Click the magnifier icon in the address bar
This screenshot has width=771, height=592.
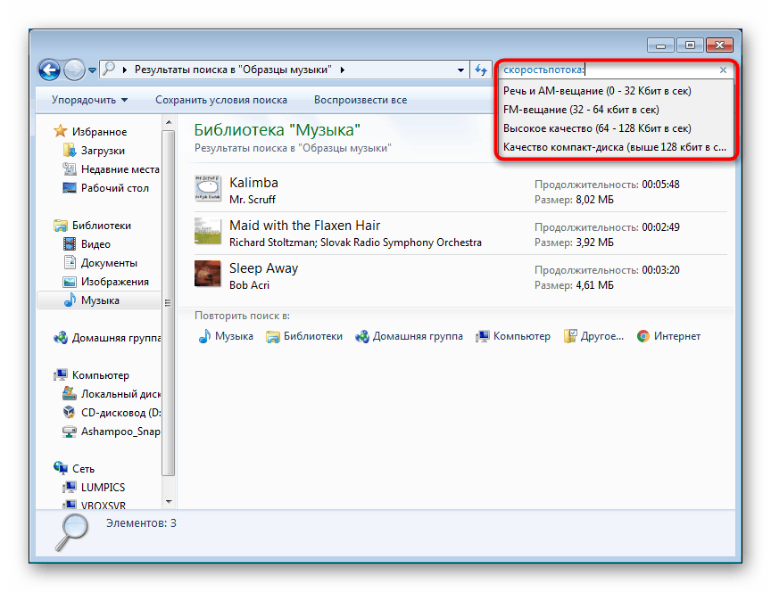point(109,69)
